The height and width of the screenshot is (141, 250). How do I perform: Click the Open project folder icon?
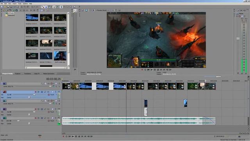pos(5,7)
